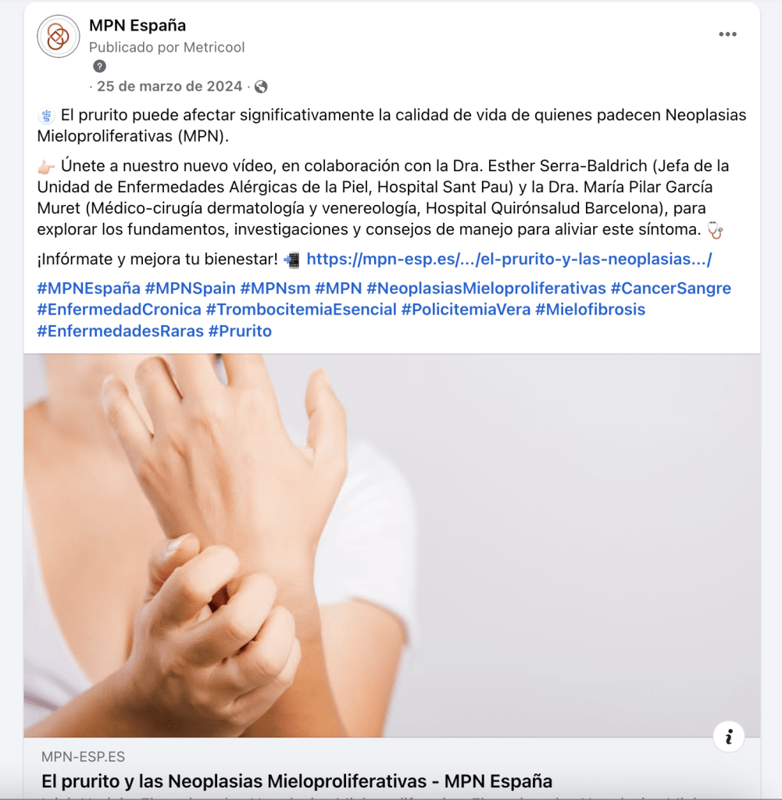
Task: Click the #TrombocitemiaEsencial hashtag
Action: point(301,310)
